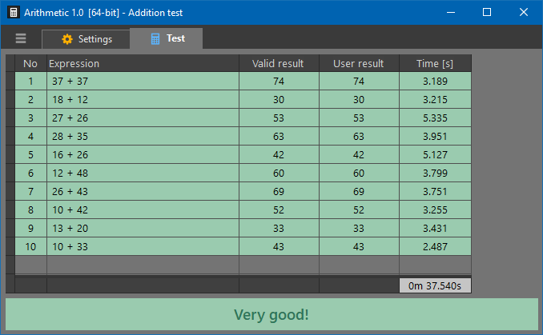The height and width of the screenshot is (335, 543).
Task: Close the Arithmetic window
Action: [x=524, y=13]
